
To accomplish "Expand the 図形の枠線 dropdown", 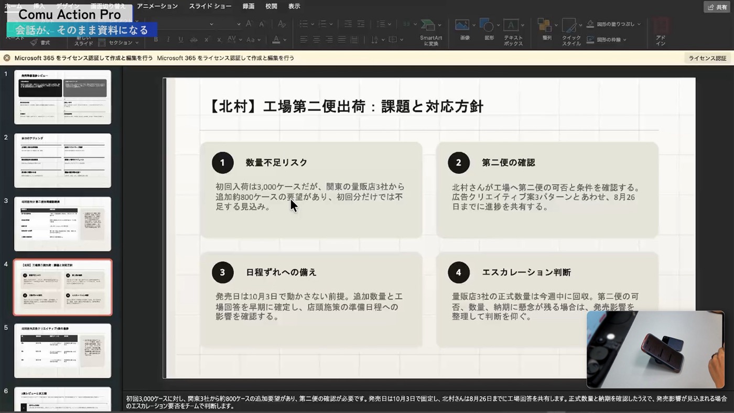I will (x=624, y=40).
